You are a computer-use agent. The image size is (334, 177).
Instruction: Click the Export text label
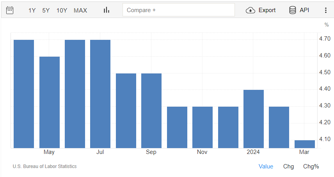coord(267,10)
